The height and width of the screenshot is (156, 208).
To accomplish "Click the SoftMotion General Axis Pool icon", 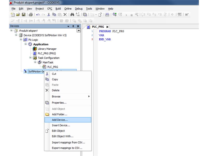I will click(25, 71).
